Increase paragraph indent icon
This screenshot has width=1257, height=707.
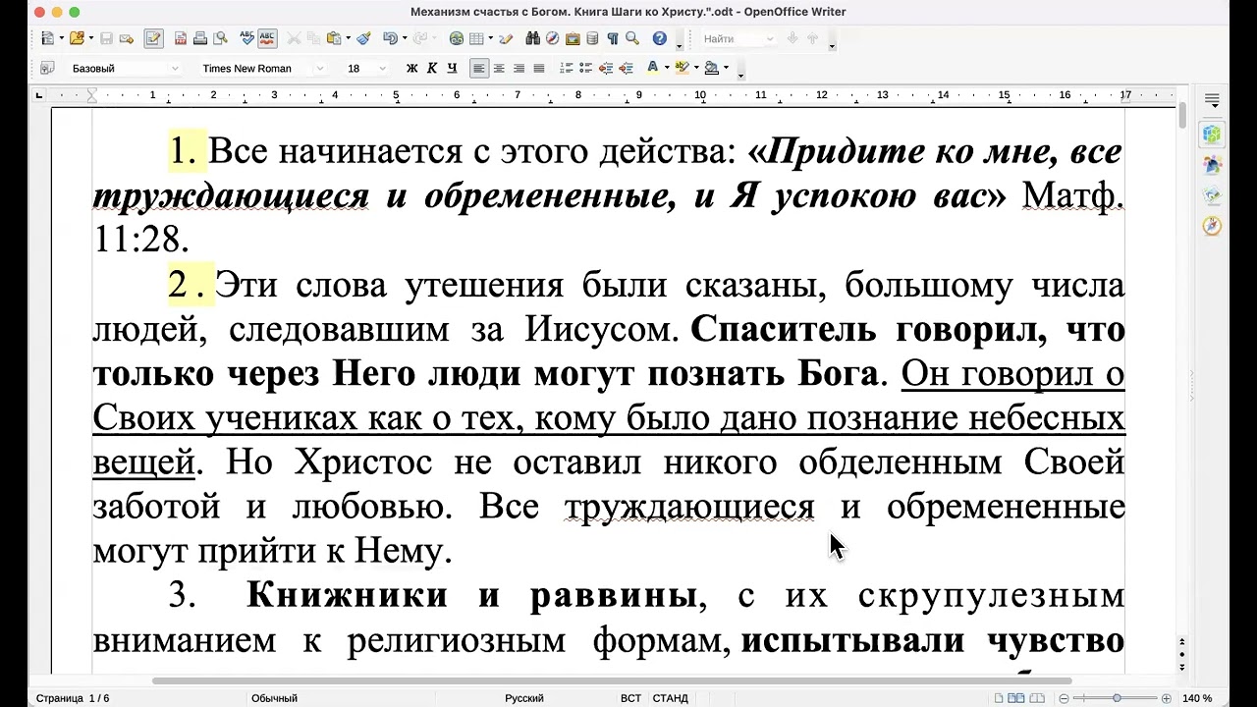coord(626,68)
